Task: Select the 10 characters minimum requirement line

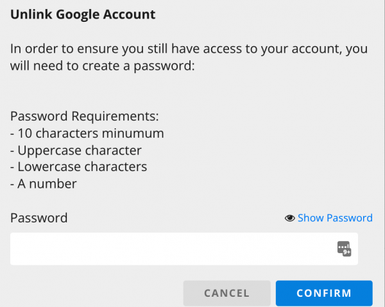Action: (x=87, y=133)
